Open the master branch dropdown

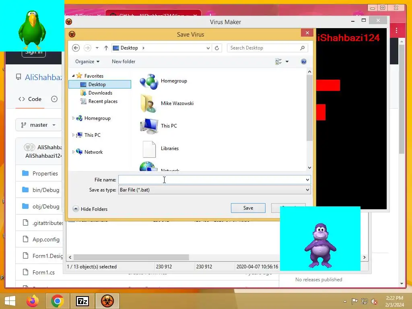[38, 125]
